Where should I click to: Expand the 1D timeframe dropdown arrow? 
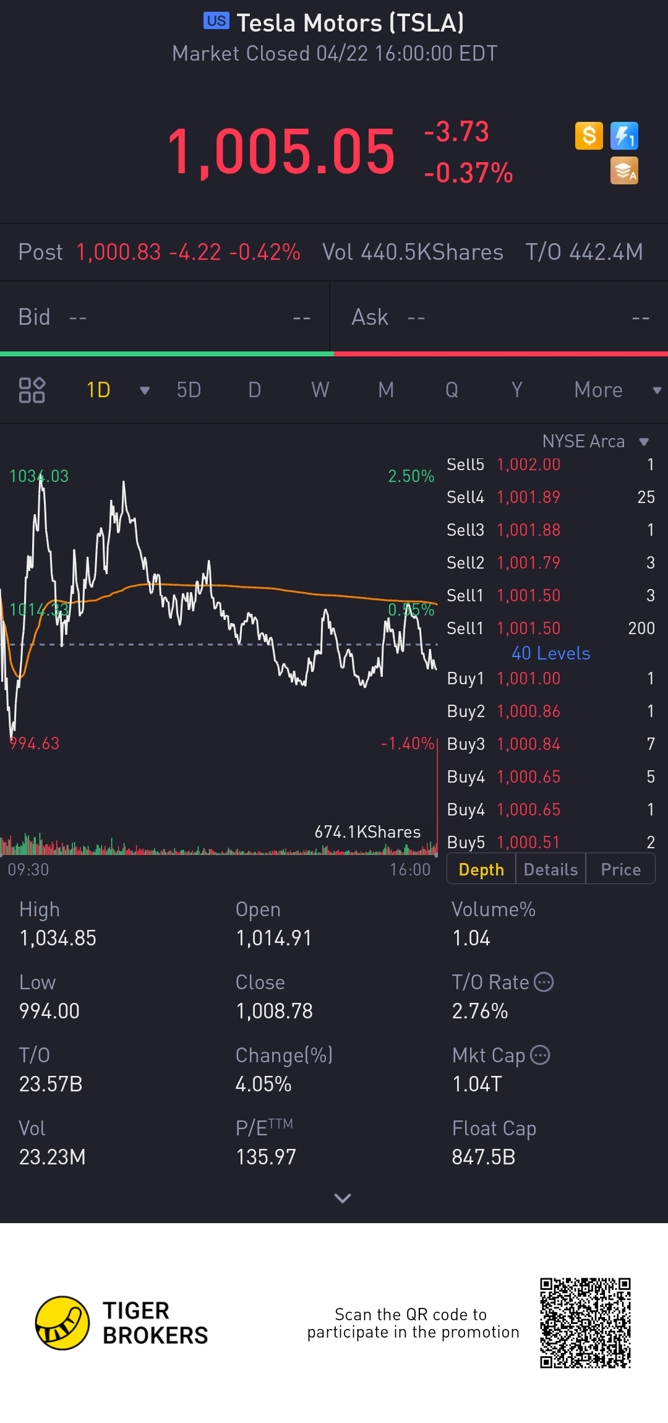[145, 390]
